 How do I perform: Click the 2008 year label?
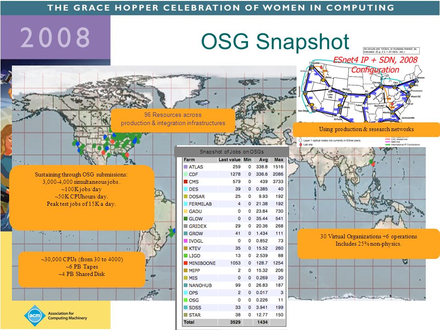(x=55, y=37)
